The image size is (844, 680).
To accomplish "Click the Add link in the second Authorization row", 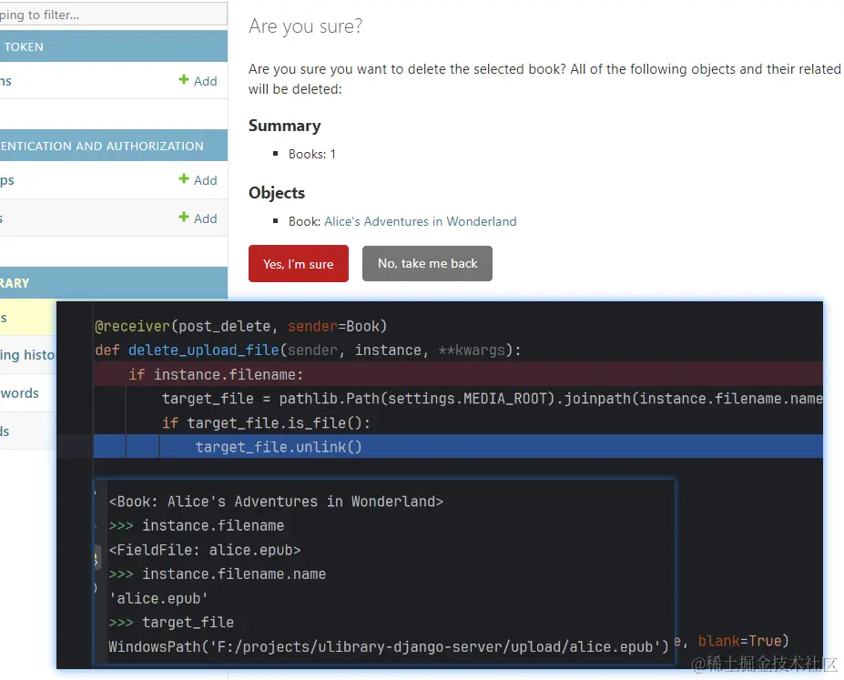I will coord(198,218).
